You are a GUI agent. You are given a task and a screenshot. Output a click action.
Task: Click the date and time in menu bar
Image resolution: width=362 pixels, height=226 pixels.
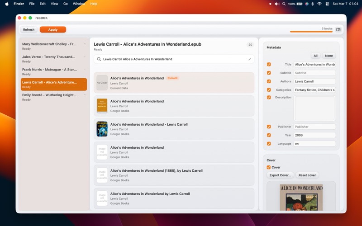click(x=345, y=4)
